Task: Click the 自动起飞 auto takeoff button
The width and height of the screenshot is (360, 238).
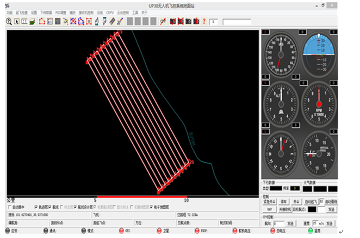Action: [311, 202]
